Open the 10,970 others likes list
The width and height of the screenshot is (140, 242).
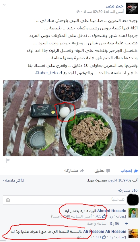tap(118, 180)
